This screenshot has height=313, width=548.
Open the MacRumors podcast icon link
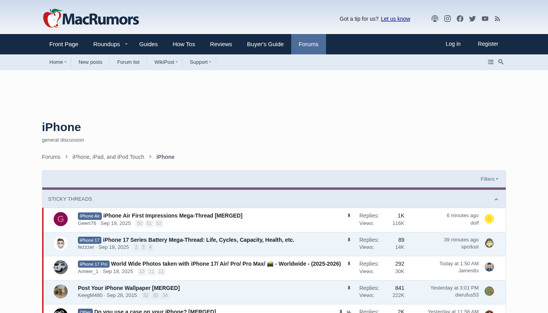[x=434, y=19]
